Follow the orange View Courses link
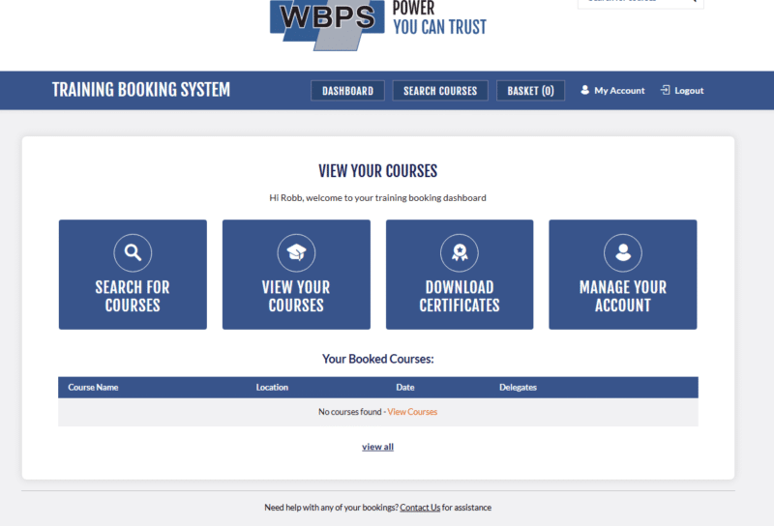The height and width of the screenshot is (526, 774). point(412,412)
